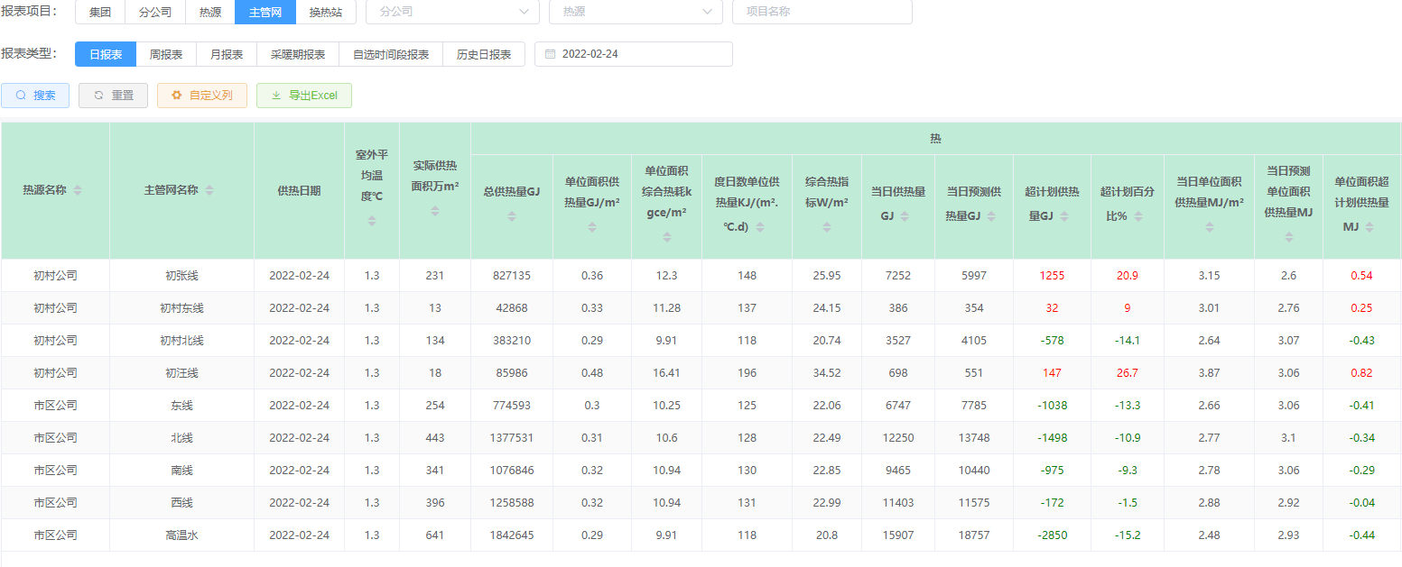Click the 初村东线 row name cell
1402x567 pixels.
tap(181, 308)
